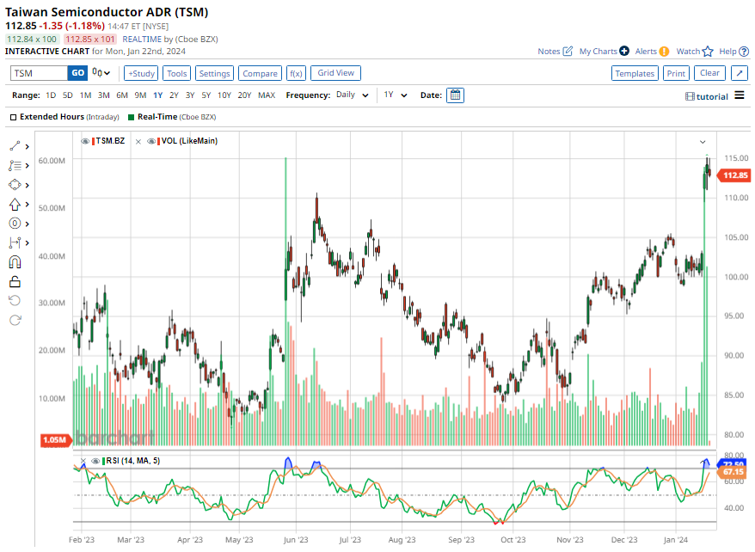755x552 pixels.
Task: Click the +Study button
Action: tap(141, 74)
